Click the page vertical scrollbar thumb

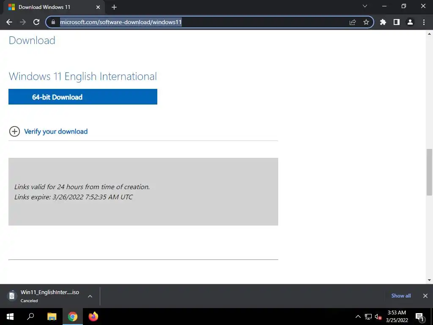click(x=429, y=172)
